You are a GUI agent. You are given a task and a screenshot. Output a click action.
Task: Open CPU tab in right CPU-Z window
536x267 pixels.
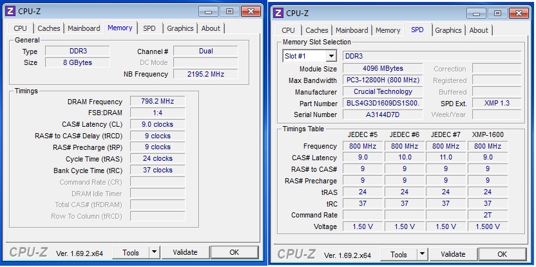pos(288,30)
